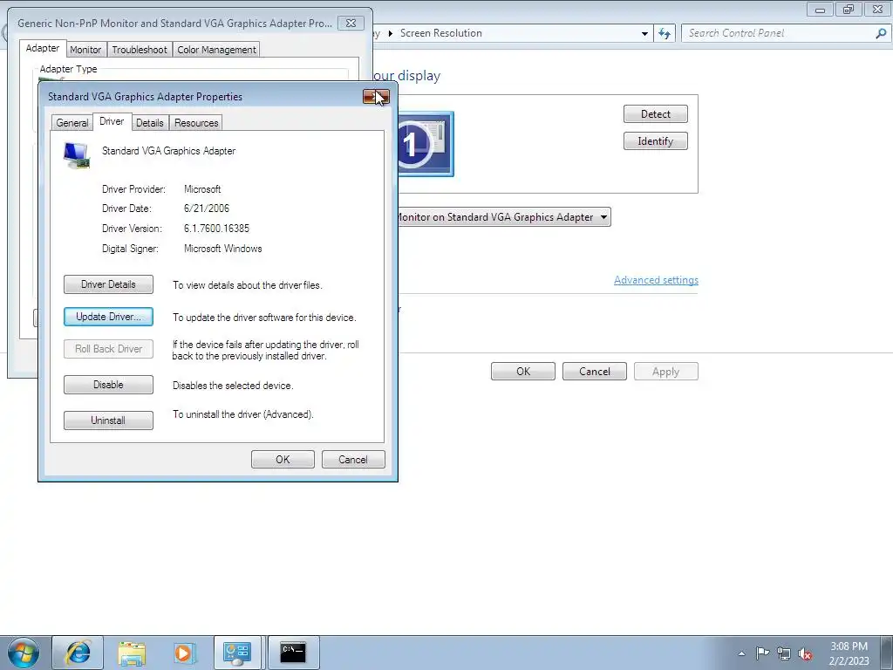Confirm with OK in adapter properties

pos(283,460)
